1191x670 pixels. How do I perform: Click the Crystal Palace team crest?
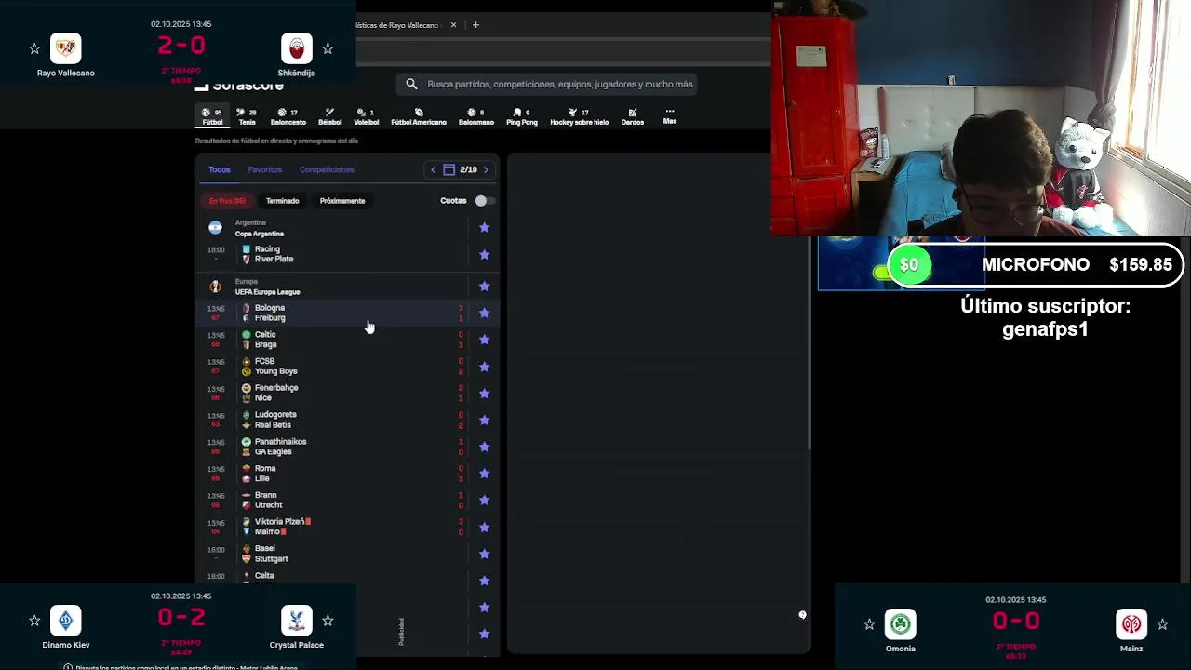[297, 621]
